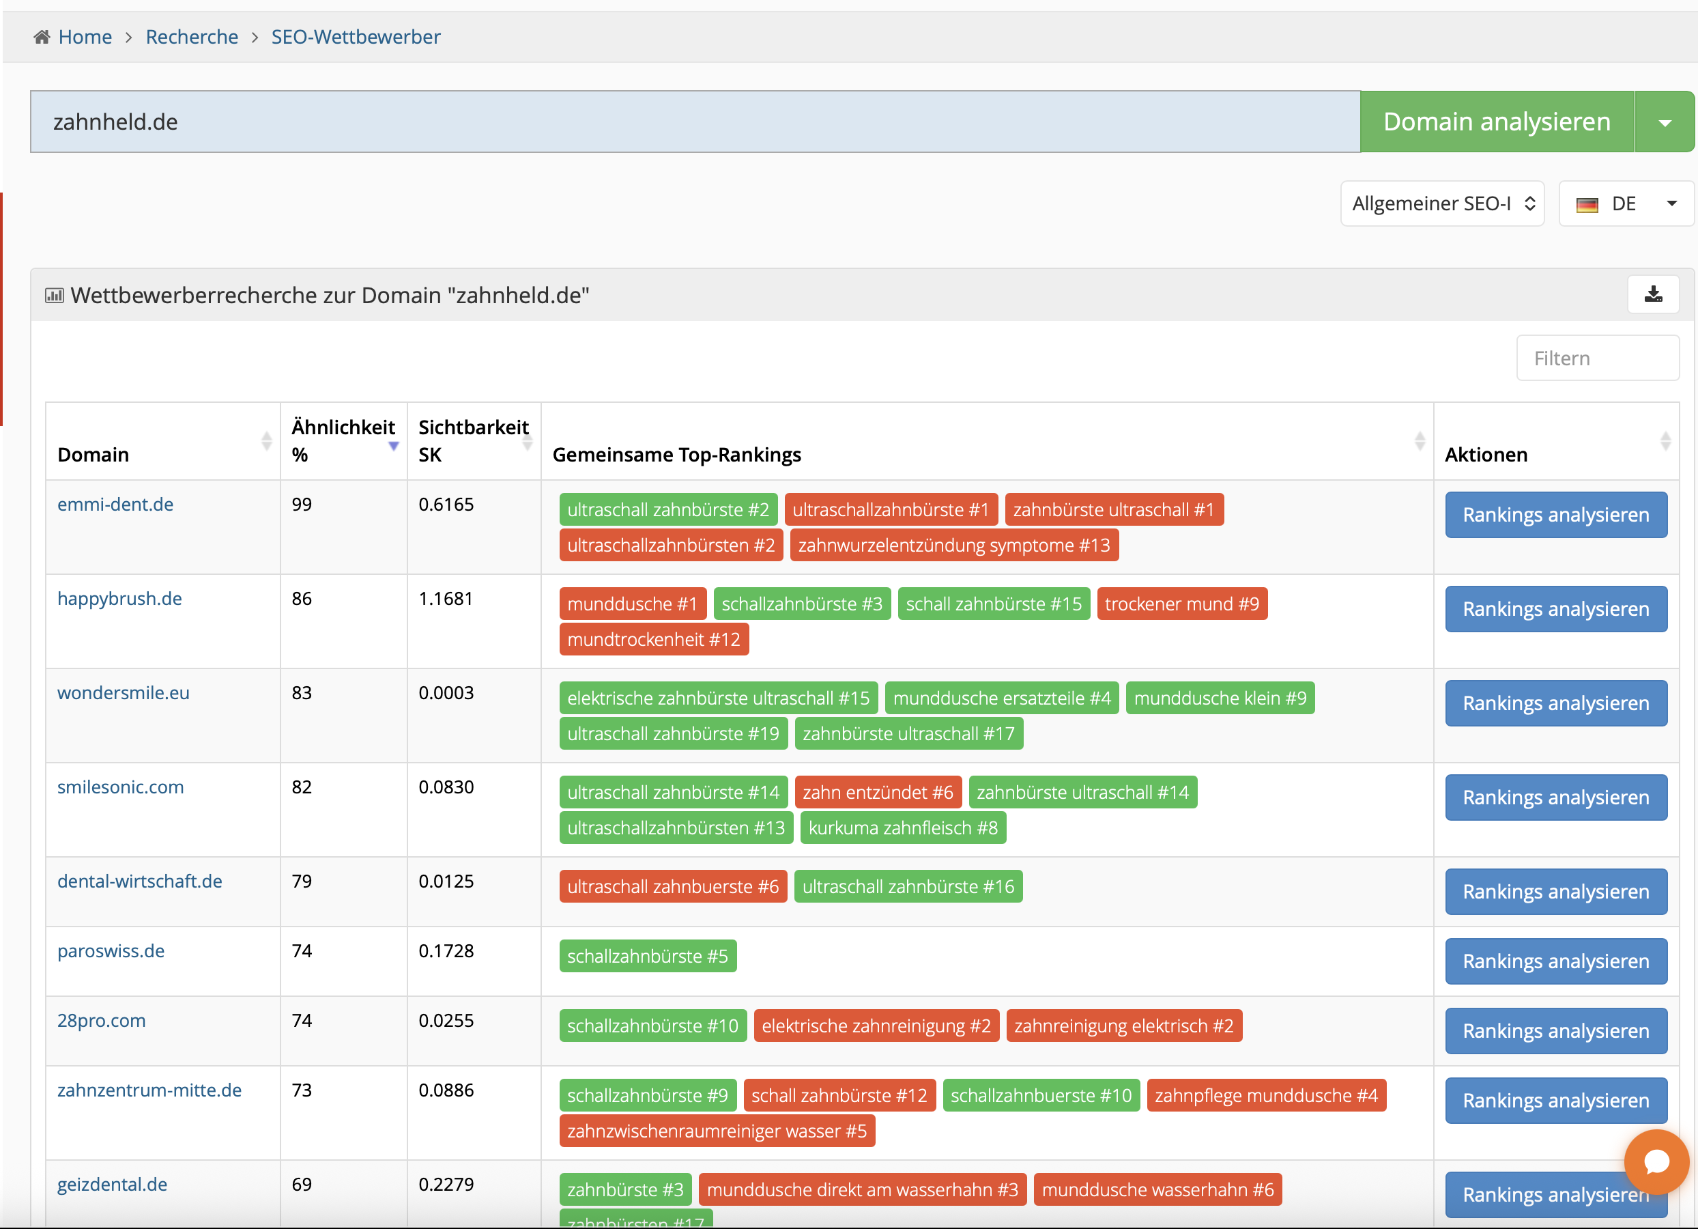Sort the Aktionen column
Screen dimensions: 1698x1229
point(1665,441)
